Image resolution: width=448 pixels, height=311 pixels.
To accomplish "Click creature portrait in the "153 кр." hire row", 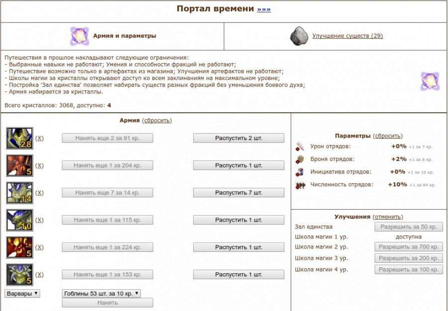I will pyautogui.click(x=20, y=275).
